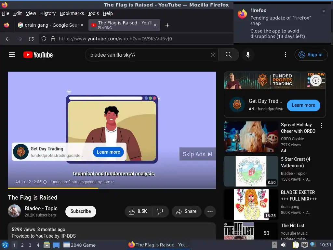The width and height of the screenshot is (333, 250).
Task: Open file manager from taskbar
Action: (47, 245)
